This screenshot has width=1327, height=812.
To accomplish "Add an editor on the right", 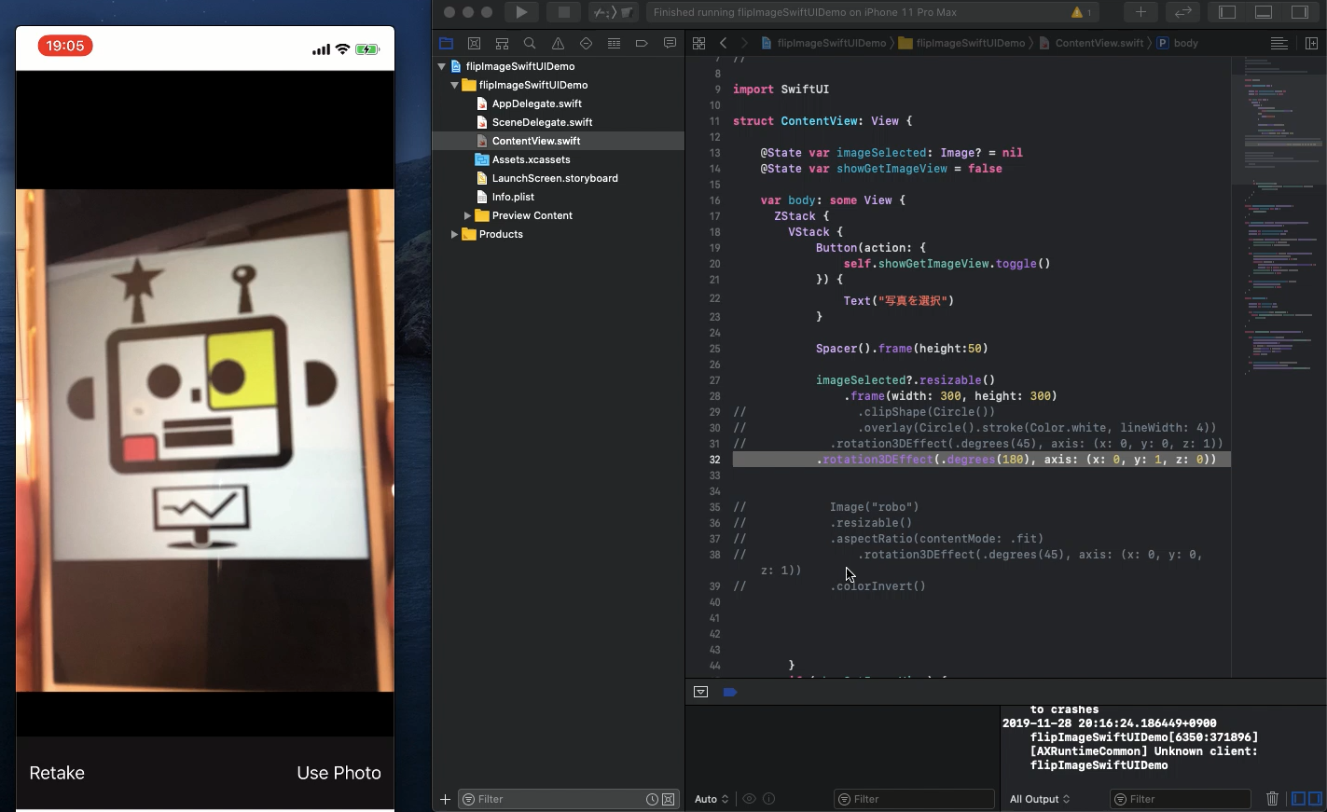I will point(1311,43).
